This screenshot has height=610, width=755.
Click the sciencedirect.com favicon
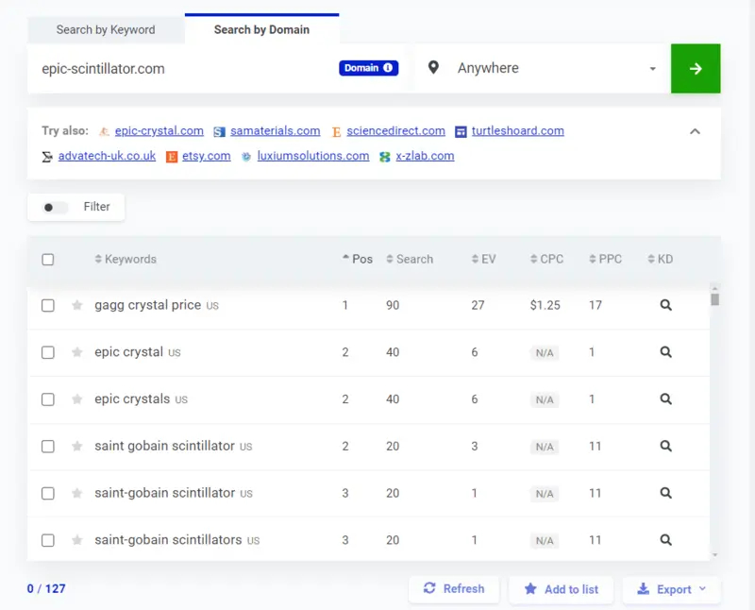pyautogui.click(x=336, y=131)
